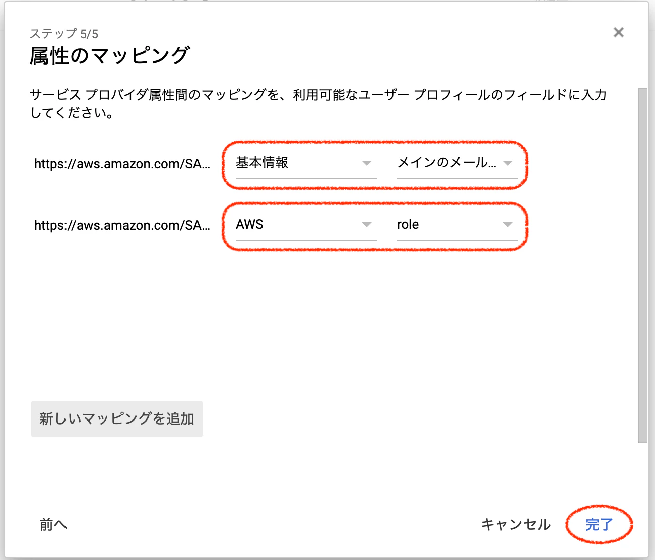Select the ステップ 5/5 step label
The image size is (655, 560).
64,34
